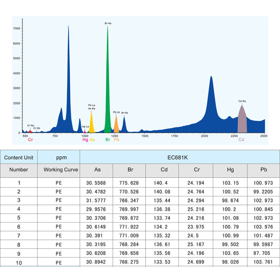Click the red Cr element label
The width and height of the screenshot is (280, 280).
(x=30, y=140)
